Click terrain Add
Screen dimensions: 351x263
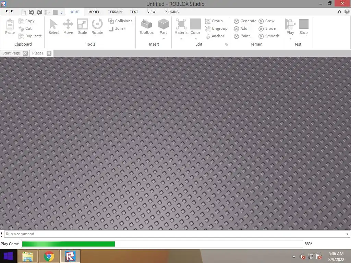pyautogui.click(x=241, y=29)
